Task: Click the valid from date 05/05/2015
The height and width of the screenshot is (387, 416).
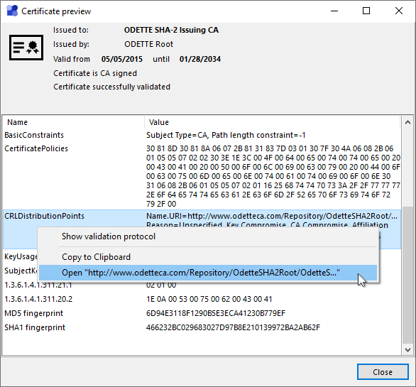Action: click(x=122, y=59)
